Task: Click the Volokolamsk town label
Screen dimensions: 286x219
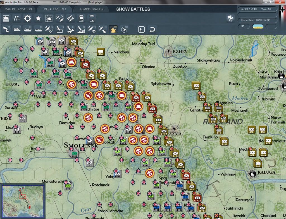Action: (241, 60)
